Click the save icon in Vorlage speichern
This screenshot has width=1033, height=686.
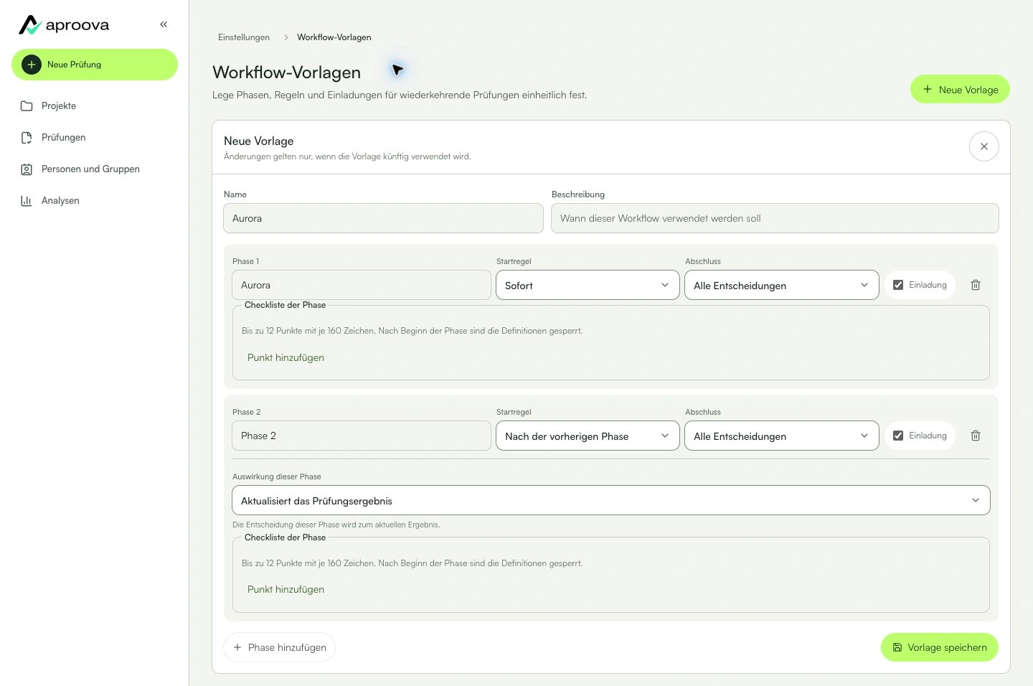[x=897, y=647]
